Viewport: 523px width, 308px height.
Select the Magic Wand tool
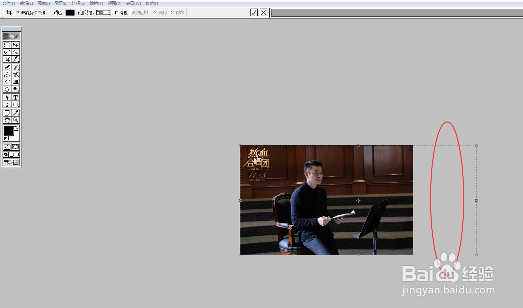(x=16, y=52)
